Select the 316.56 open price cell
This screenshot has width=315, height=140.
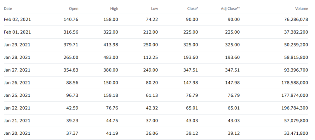pyautogui.click(x=71, y=32)
